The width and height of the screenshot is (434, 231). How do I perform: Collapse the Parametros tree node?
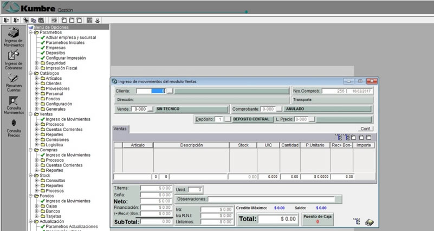tap(31, 33)
